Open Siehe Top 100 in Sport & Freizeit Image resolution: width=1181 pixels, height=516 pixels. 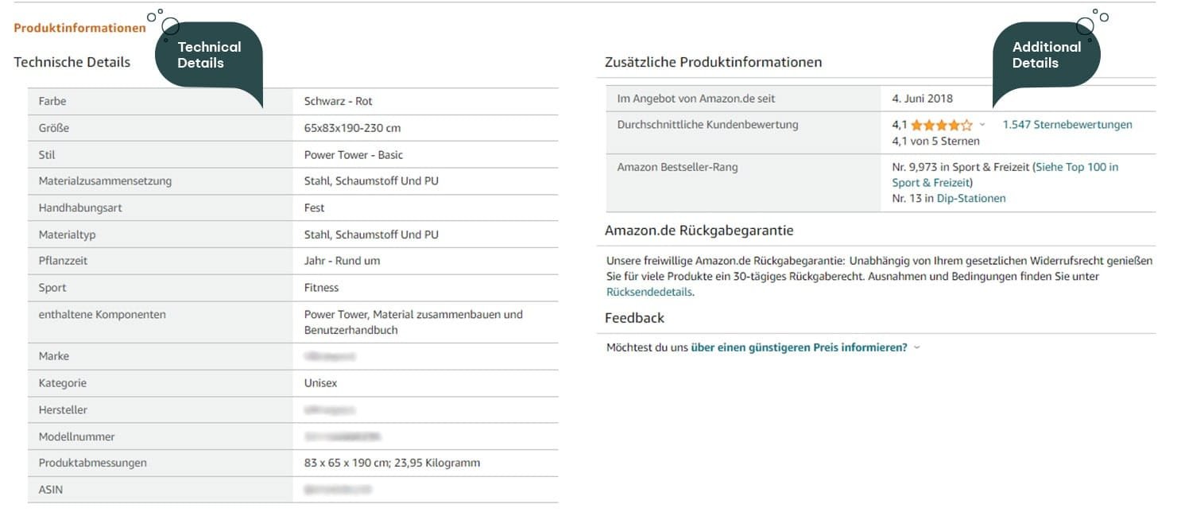(x=1005, y=175)
